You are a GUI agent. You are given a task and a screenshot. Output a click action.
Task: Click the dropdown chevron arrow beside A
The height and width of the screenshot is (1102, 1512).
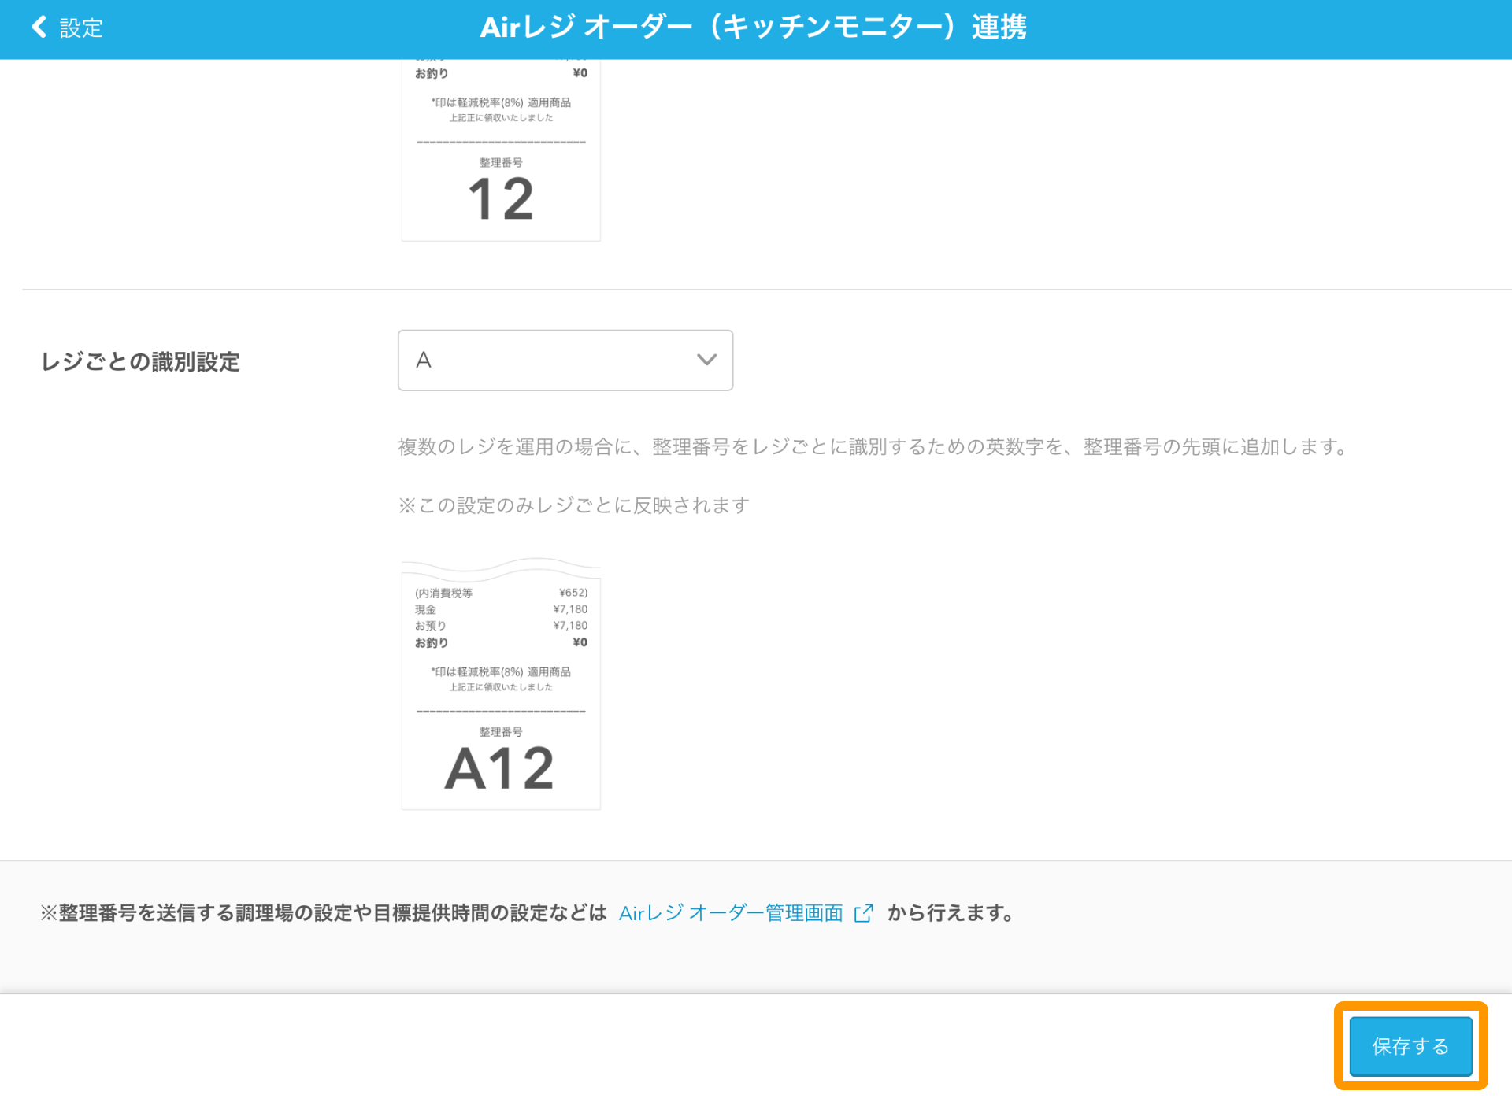[x=706, y=360]
